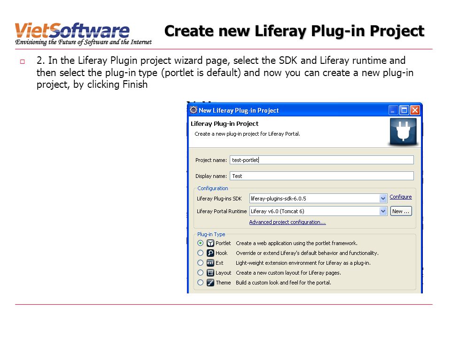Click the New ... runtime button
The height and width of the screenshot is (338, 451).
coord(401,211)
